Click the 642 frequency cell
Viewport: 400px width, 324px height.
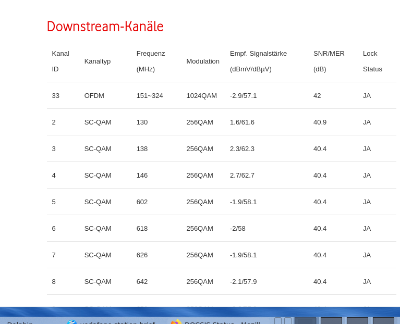tap(142, 282)
